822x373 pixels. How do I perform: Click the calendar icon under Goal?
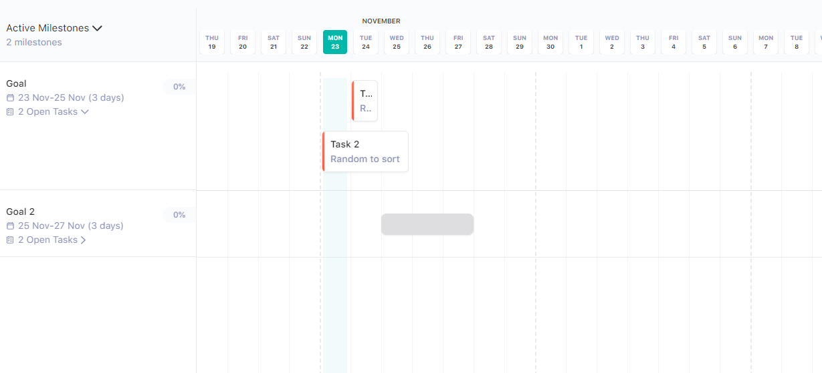coord(10,98)
